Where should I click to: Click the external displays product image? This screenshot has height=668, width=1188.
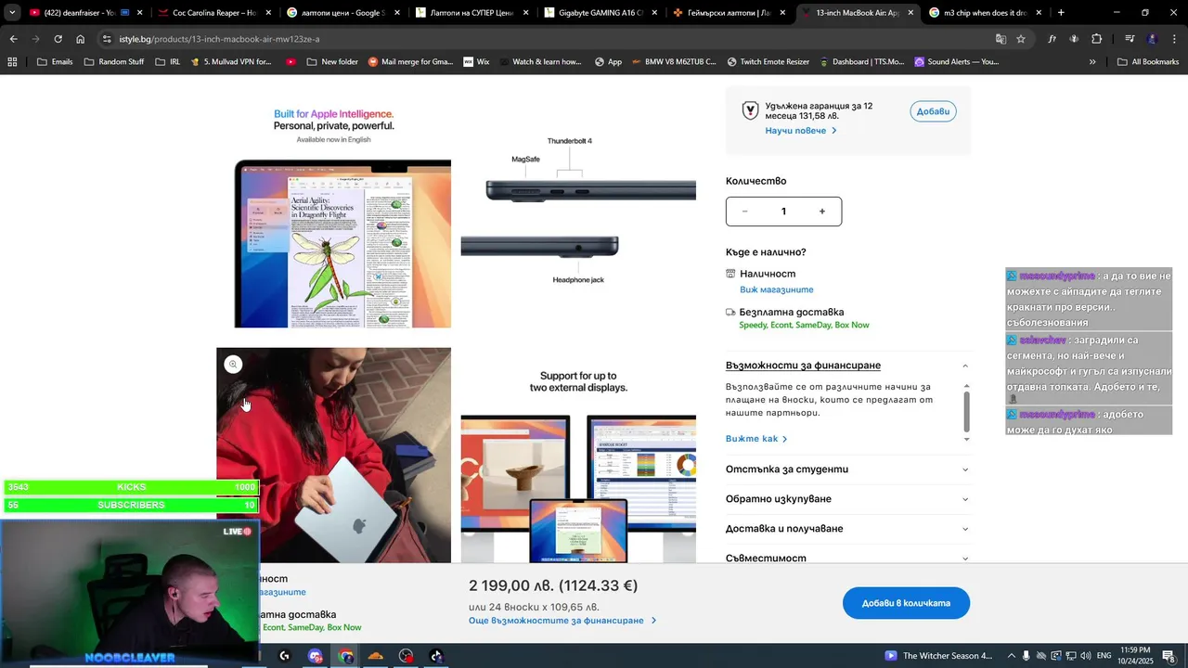(x=578, y=456)
